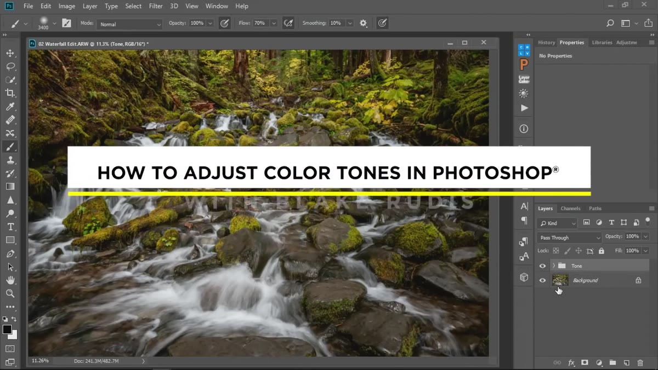Select the Horizontal Type tool
Screen dimensions: 658x370
click(10, 227)
